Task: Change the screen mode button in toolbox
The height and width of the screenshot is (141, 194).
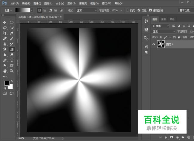Action: click(12, 93)
